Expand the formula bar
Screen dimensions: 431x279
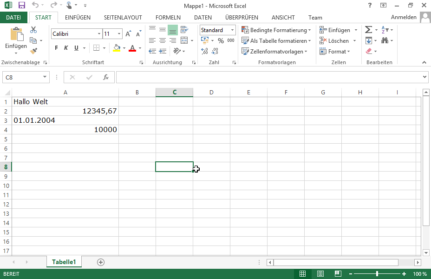coord(424,77)
